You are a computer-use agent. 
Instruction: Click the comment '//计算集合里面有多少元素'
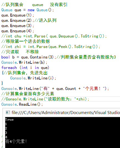click(28, 94)
